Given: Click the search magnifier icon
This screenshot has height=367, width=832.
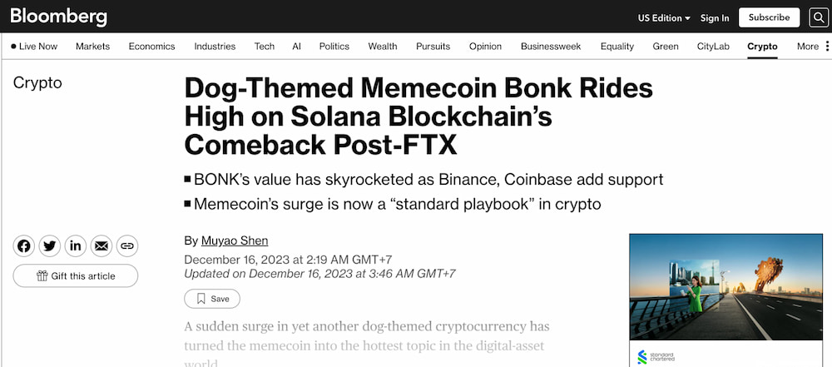Looking at the screenshot, I should [817, 17].
